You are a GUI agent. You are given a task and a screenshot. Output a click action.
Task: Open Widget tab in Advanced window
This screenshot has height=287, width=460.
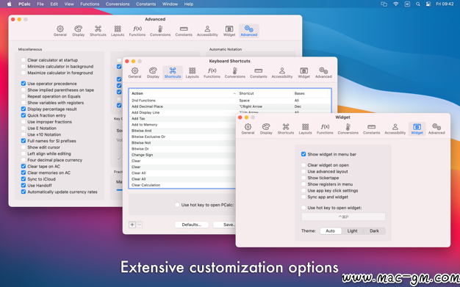pyautogui.click(x=229, y=31)
